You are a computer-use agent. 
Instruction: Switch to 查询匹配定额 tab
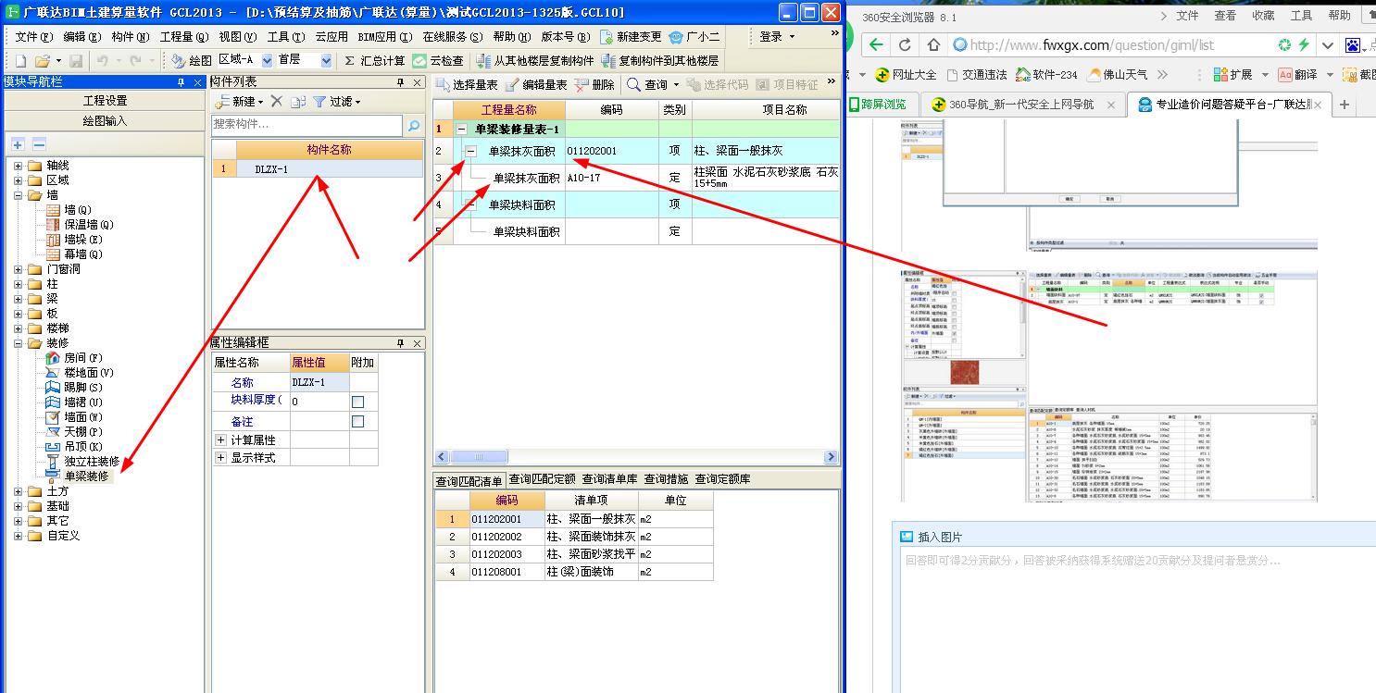point(542,479)
